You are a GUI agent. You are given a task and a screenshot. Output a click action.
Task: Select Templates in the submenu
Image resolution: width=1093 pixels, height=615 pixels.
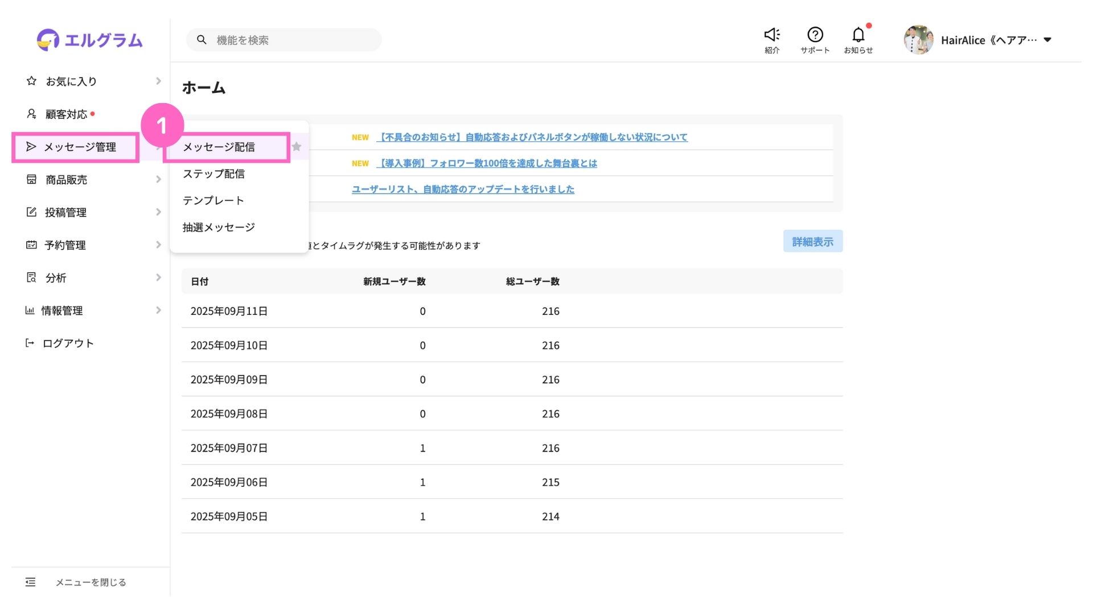tap(213, 200)
